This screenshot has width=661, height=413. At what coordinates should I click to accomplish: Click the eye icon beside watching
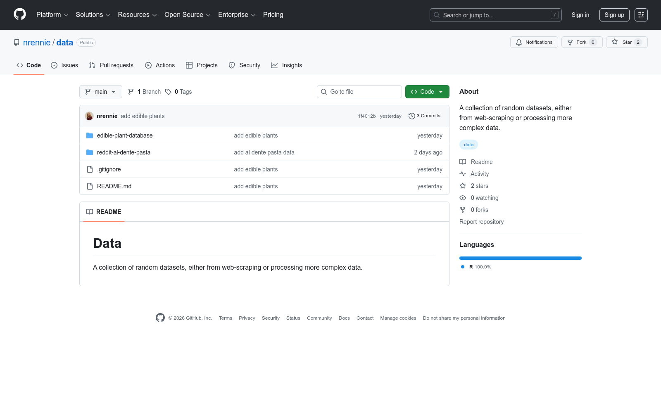463,198
